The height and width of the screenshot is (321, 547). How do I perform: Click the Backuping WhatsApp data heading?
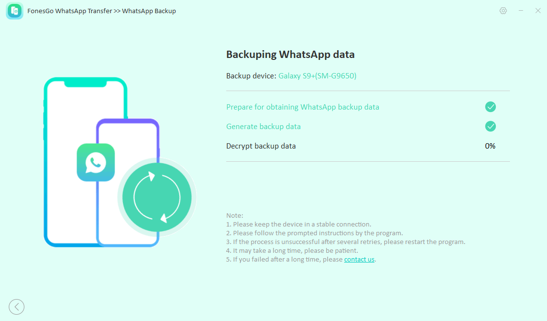point(290,55)
